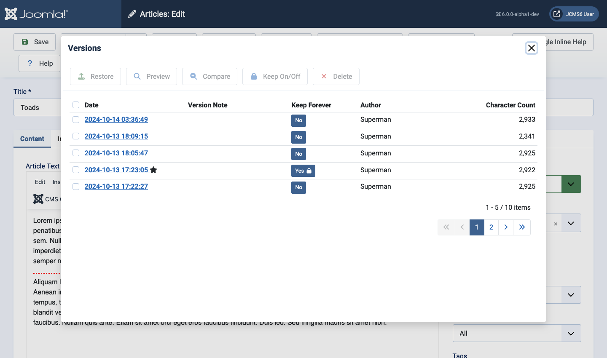This screenshot has width=607, height=358.
Task: Check the 2024-10-14 03:36:49 version checkbox
Action: click(x=76, y=120)
